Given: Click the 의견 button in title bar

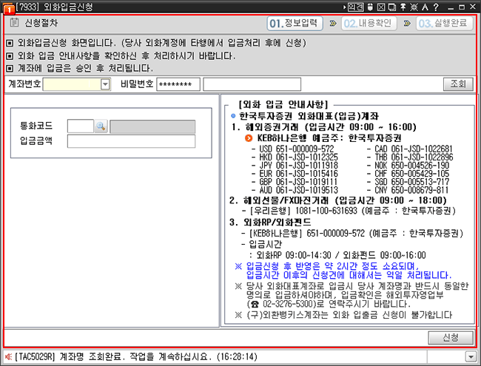Looking at the screenshot, I should (x=355, y=7).
